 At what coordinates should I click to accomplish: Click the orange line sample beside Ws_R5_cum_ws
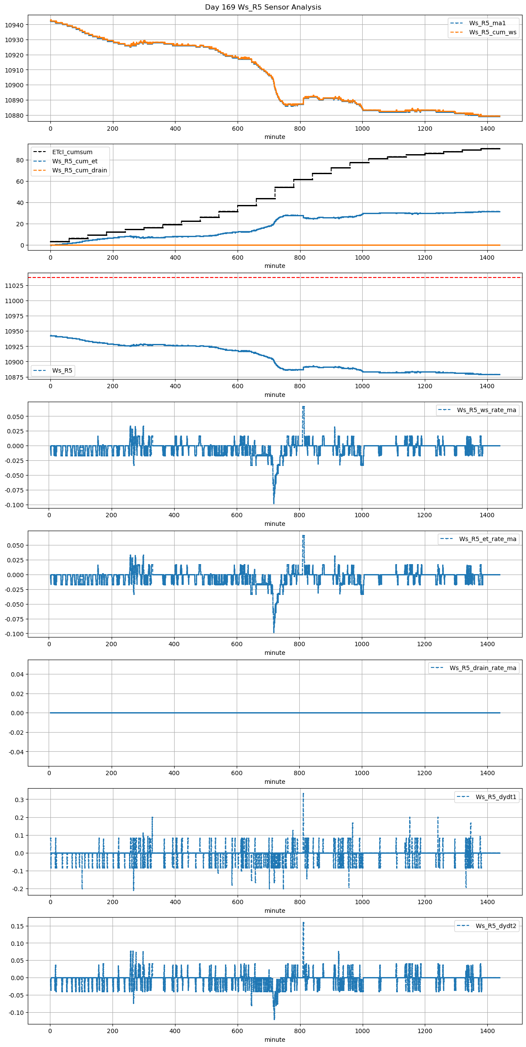pyautogui.click(x=457, y=32)
